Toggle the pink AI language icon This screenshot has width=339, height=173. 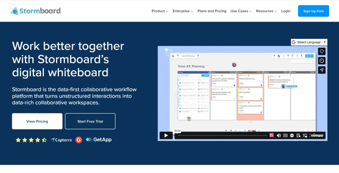[x=272, y=135]
